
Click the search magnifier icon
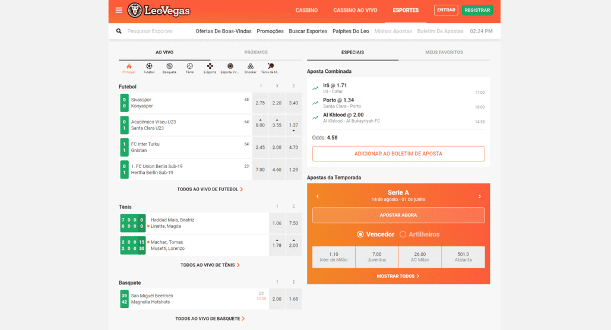pos(119,31)
